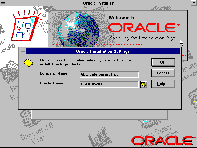Open the Oracle Installer window control menu
This screenshot has width=197, height=148.
[x=4, y=3]
